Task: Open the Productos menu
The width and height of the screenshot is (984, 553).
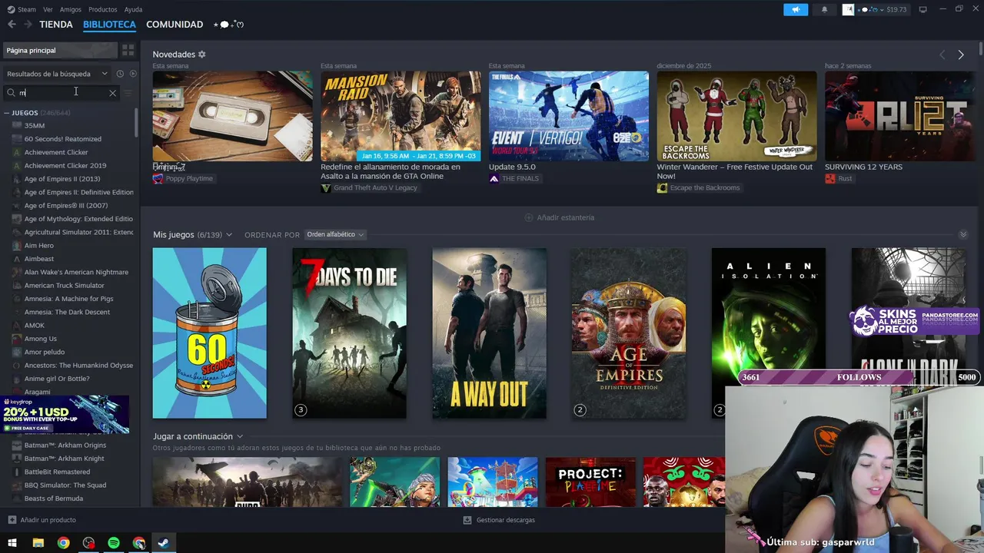Action: click(103, 9)
